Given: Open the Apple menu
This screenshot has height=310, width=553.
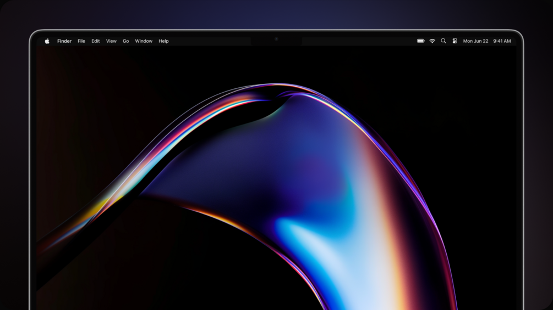Looking at the screenshot, I should (47, 41).
